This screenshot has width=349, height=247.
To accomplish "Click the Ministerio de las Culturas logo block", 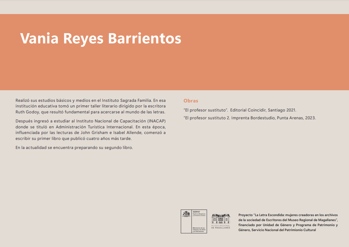I will tap(199, 230).
